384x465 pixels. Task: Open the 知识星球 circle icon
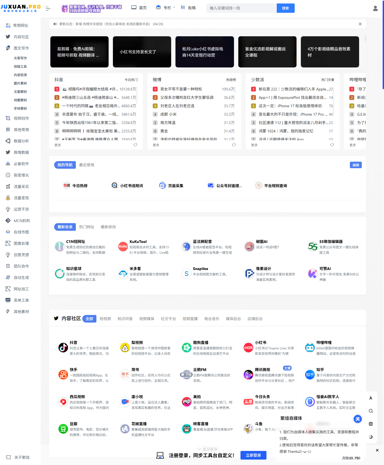click(60, 274)
